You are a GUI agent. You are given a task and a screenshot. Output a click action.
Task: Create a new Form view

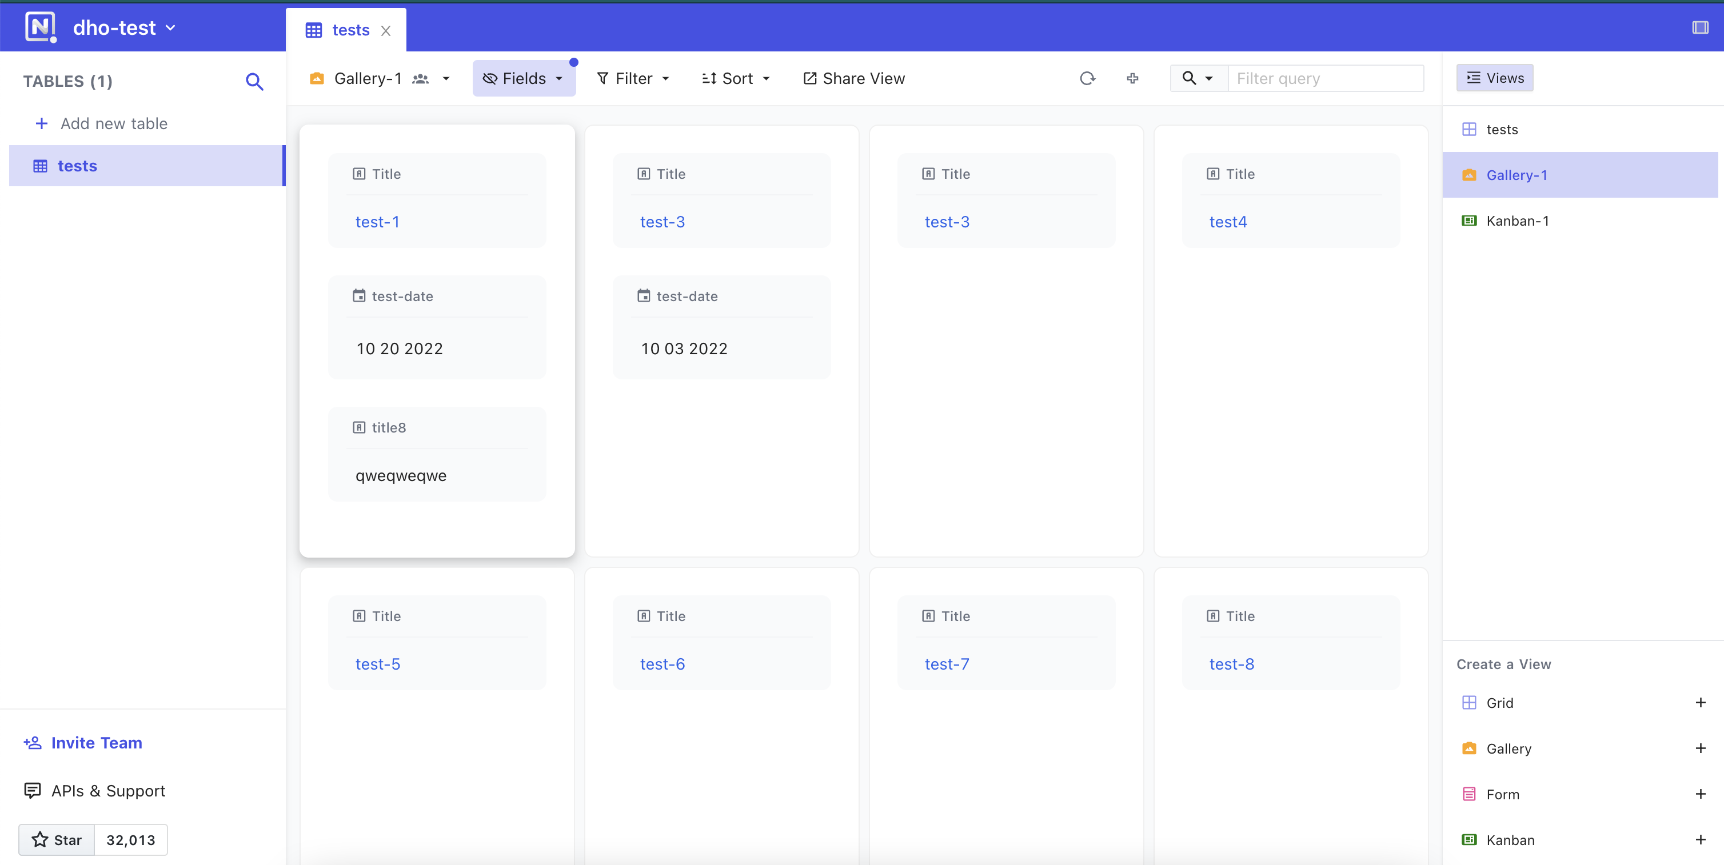[x=1701, y=794]
